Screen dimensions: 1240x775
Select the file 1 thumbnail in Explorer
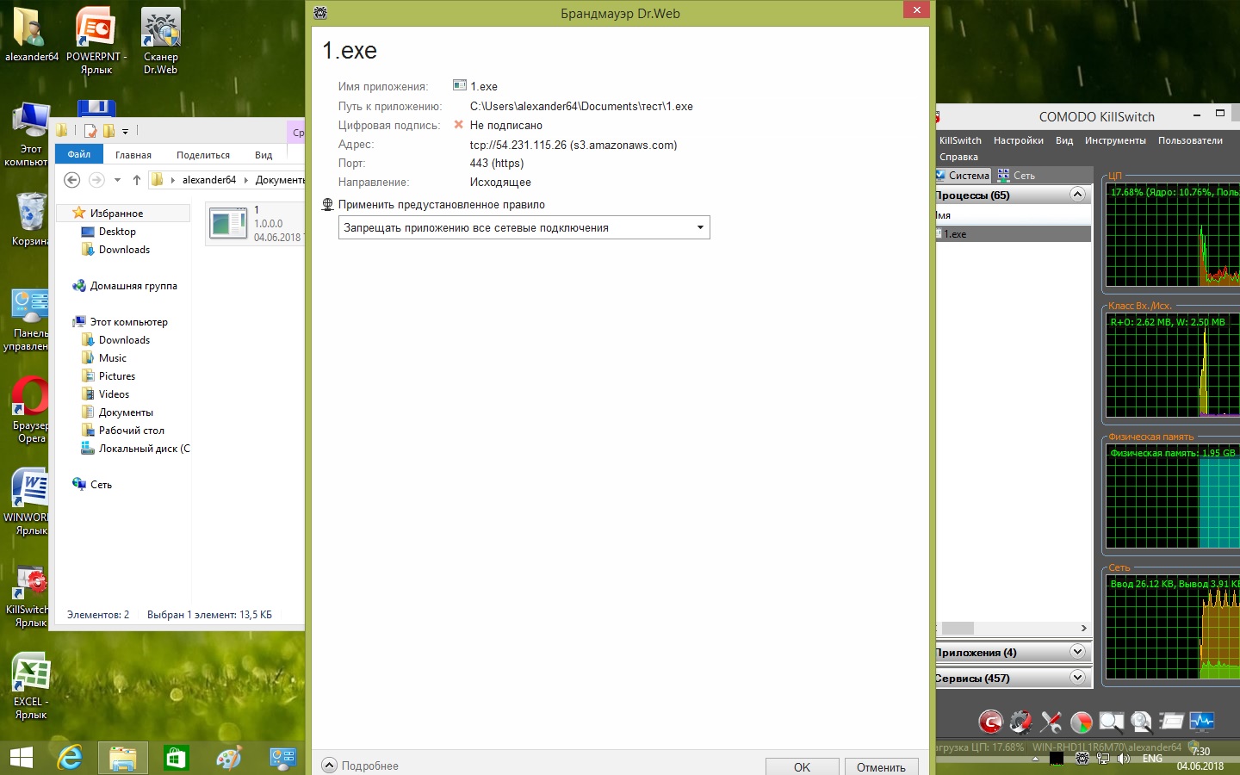pos(228,224)
